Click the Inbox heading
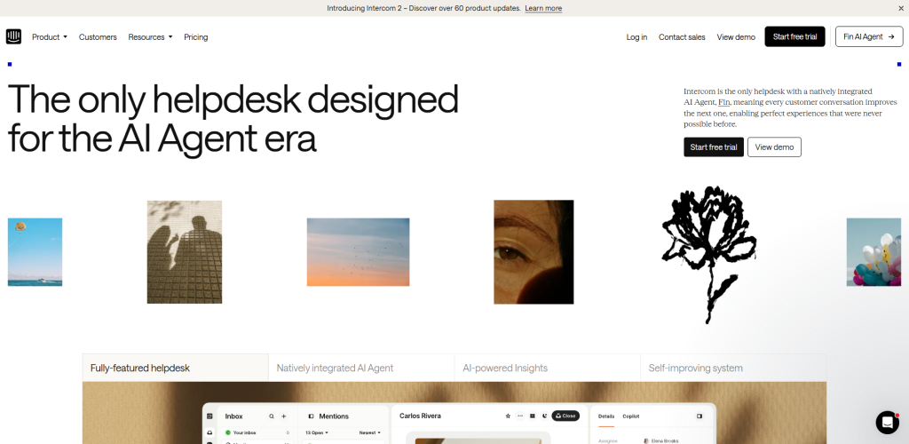 tap(233, 416)
